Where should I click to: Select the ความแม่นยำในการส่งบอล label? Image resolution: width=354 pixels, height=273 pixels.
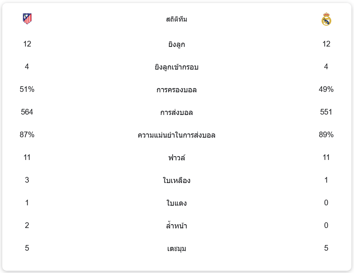(176, 135)
